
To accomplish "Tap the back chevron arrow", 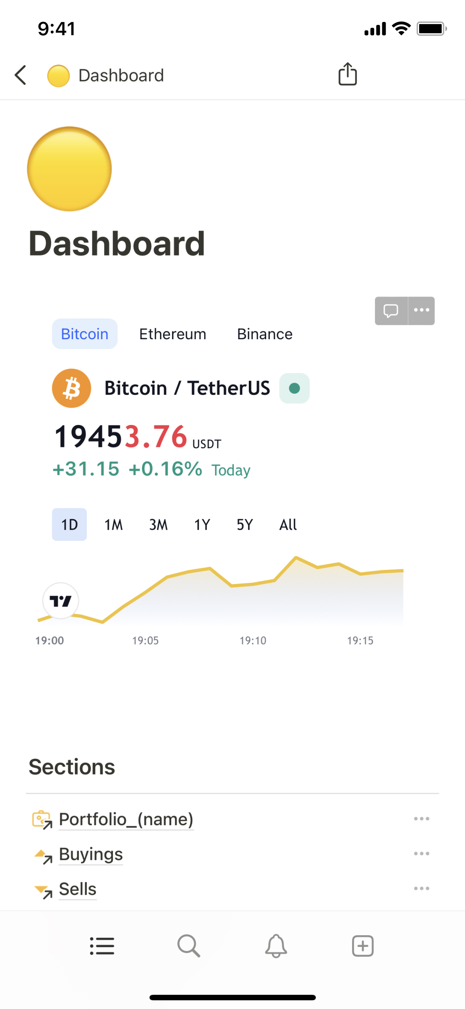I will (21, 75).
